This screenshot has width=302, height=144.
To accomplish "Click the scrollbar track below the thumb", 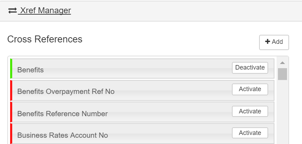I will 282,111.
